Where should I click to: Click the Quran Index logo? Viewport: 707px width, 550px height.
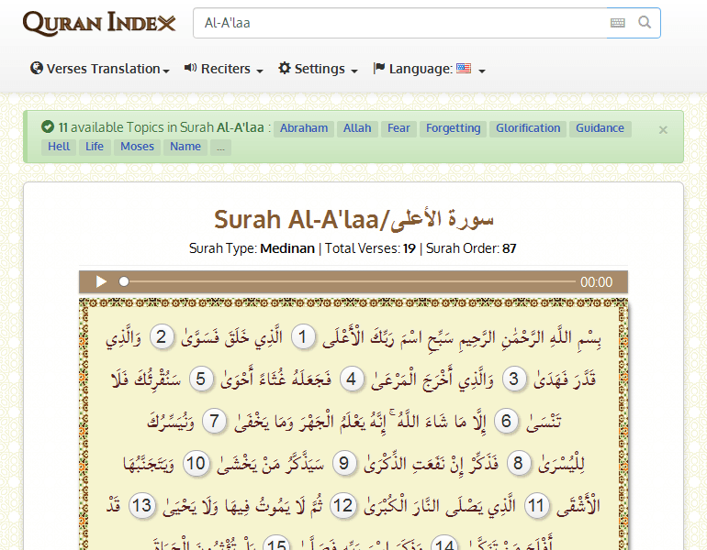(99, 23)
